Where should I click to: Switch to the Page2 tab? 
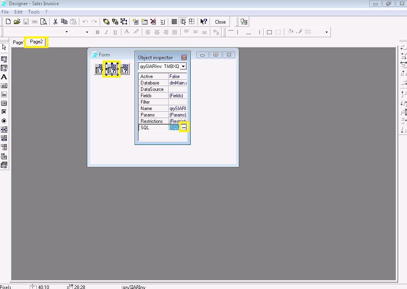pos(36,42)
